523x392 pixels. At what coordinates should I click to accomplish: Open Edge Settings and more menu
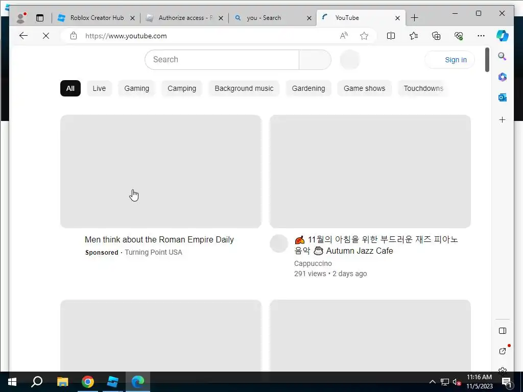point(481,36)
